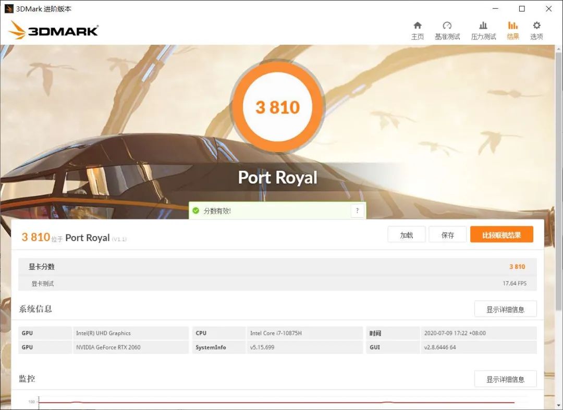Show detailed info for 系统信息 section
This screenshot has height=410, width=563.
click(506, 309)
